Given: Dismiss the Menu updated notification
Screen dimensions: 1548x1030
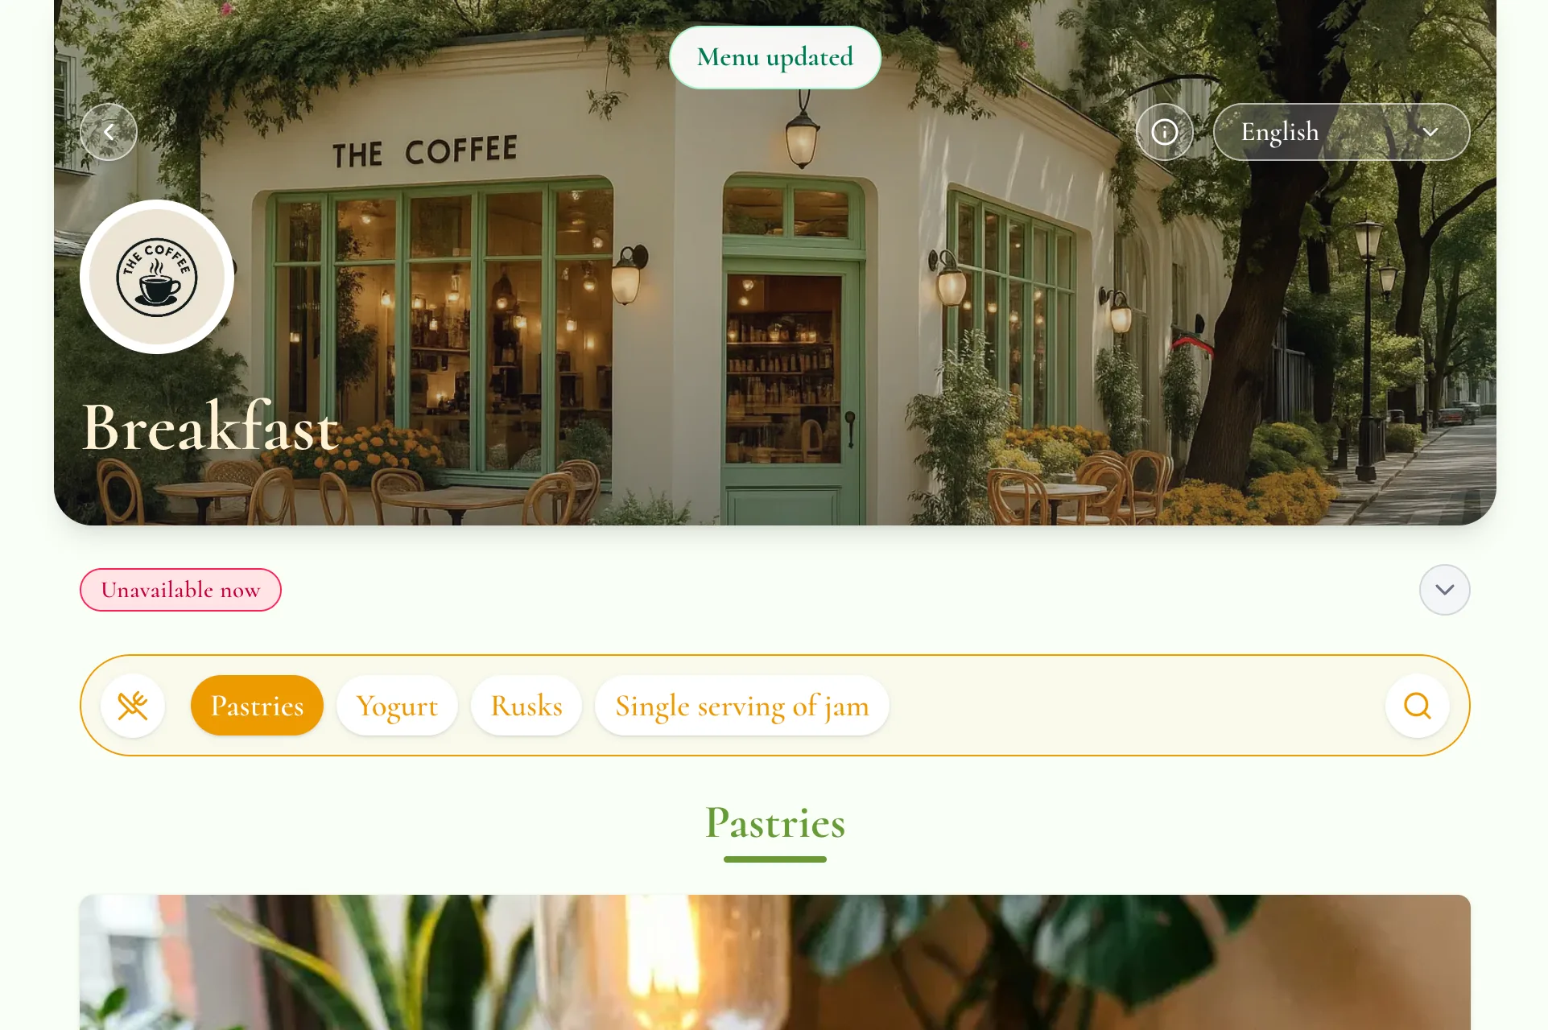Looking at the screenshot, I should point(775,57).
